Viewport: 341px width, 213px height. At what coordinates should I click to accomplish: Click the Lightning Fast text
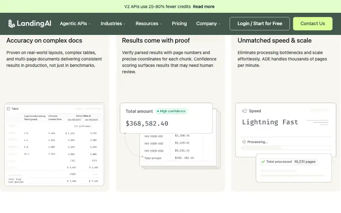click(270, 122)
